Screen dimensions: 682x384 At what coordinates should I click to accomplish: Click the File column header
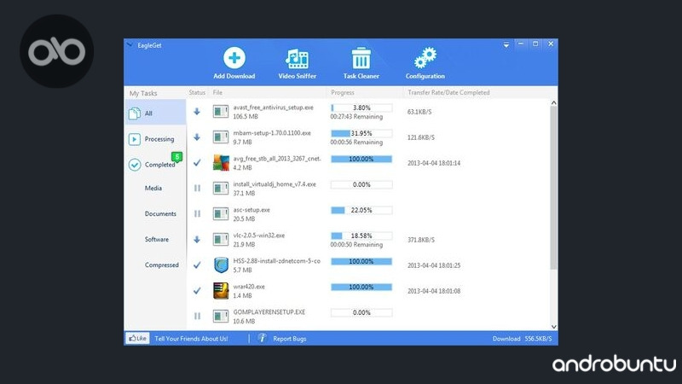point(217,92)
